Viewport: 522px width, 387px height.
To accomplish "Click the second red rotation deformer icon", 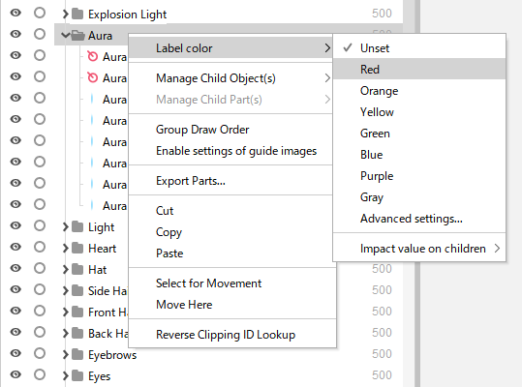I will tap(92, 77).
